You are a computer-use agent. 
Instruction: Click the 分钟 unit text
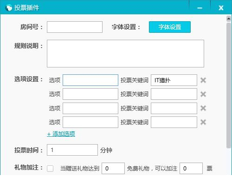click(106, 150)
